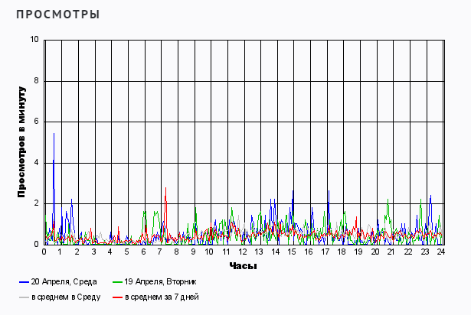Image resolution: width=471 pixels, height=315 pixels.
Task: Click hour 12 label on x-axis
Action: (x=243, y=252)
